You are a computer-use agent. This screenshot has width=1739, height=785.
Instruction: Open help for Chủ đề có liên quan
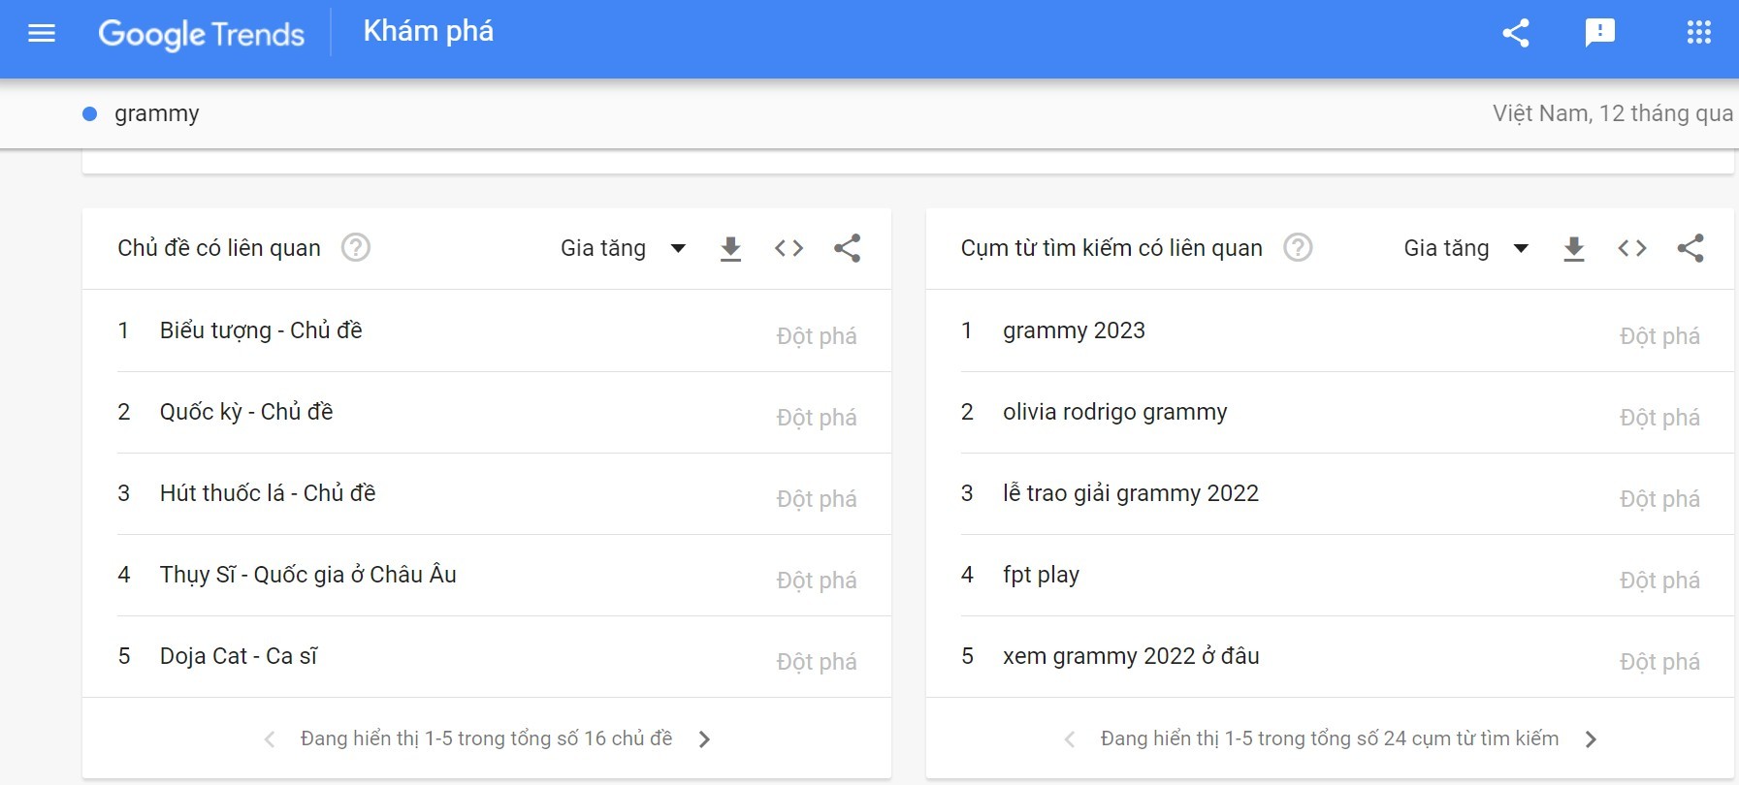point(356,248)
